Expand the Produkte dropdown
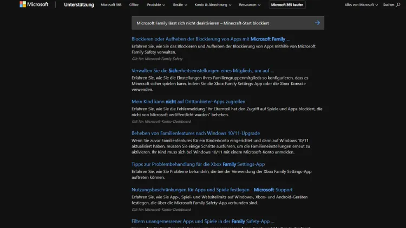This screenshot has width=406, height=228. pos(156,5)
